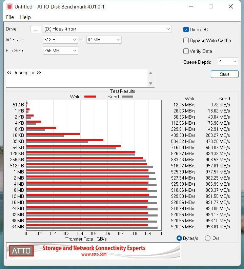Start the benchmark with Start button

click(x=225, y=74)
